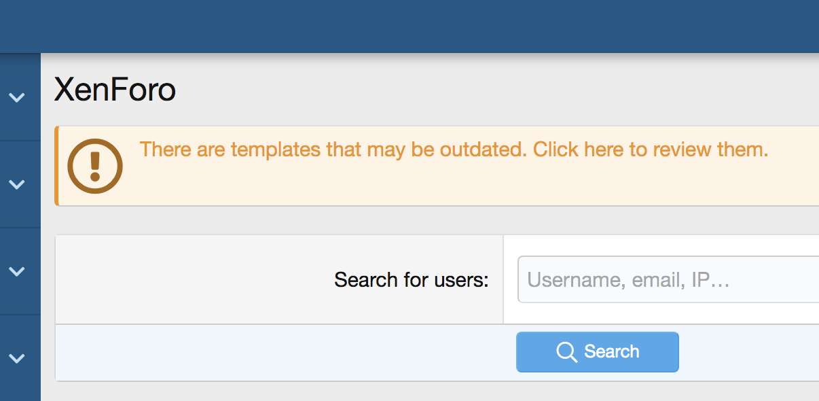This screenshot has width=819, height=401.
Task: Click the magnifier icon on Search button
Action: [x=566, y=352]
